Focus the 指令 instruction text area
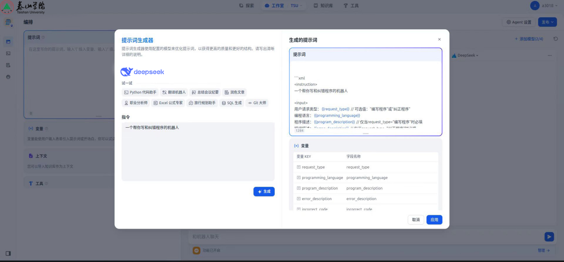The width and height of the screenshot is (564, 262). 198,152
